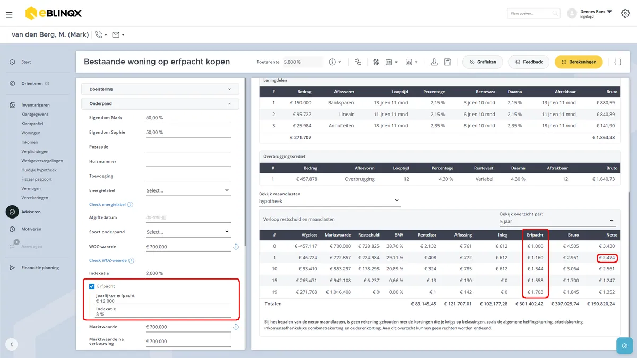The width and height of the screenshot is (637, 358).
Task: Open Huidige hypotheek in the sidebar
Action: [x=39, y=170]
